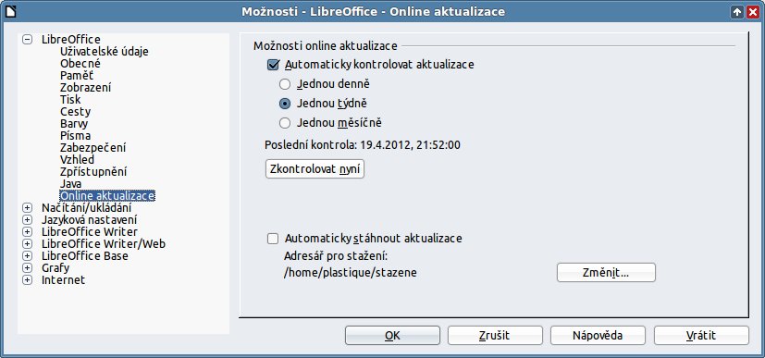
Task: Open Java settings
Action: [x=70, y=184]
